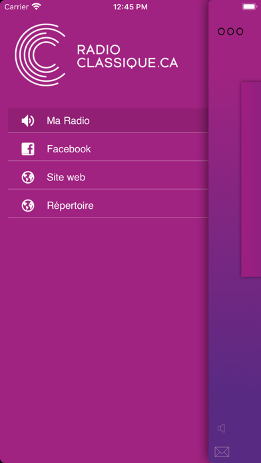The image size is (261, 463).
Task: Open the Répertoire menu entry
Action: click(108, 206)
